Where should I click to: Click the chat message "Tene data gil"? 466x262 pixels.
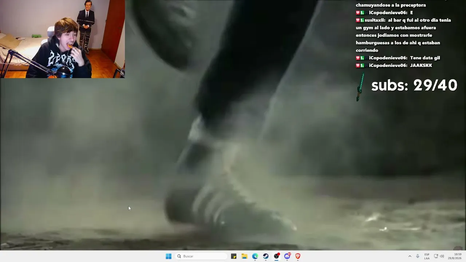coord(425,58)
